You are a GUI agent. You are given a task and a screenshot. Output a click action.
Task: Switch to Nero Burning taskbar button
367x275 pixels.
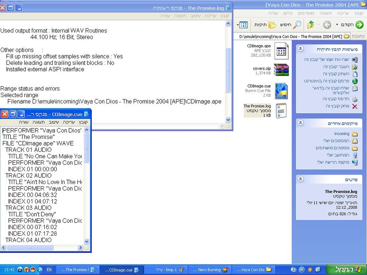pos(210,269)
